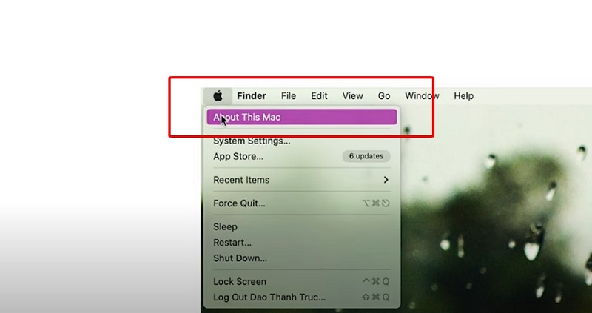Open the File menu

(289, 96)
